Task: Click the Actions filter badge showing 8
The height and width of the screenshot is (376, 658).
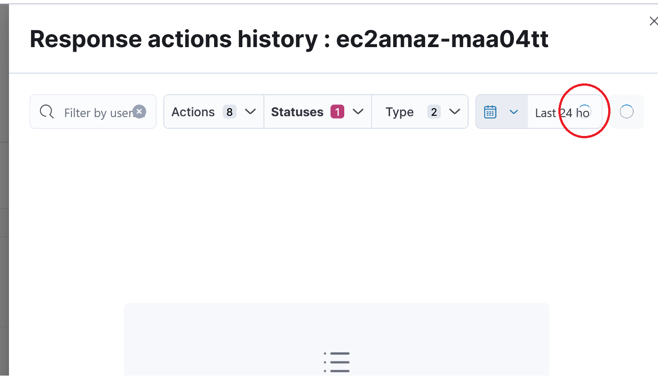Action: click(x=230, y=112)
